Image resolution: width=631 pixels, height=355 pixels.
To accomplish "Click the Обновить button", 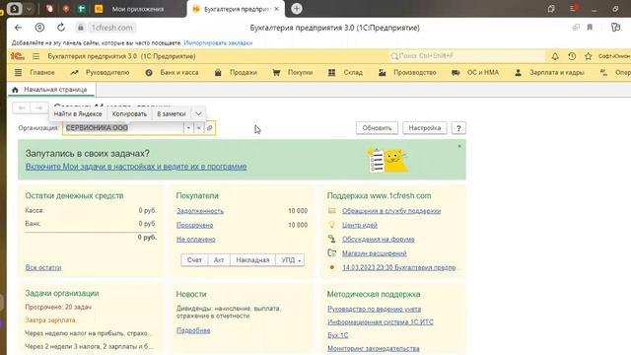I will [x=377, y=128].
